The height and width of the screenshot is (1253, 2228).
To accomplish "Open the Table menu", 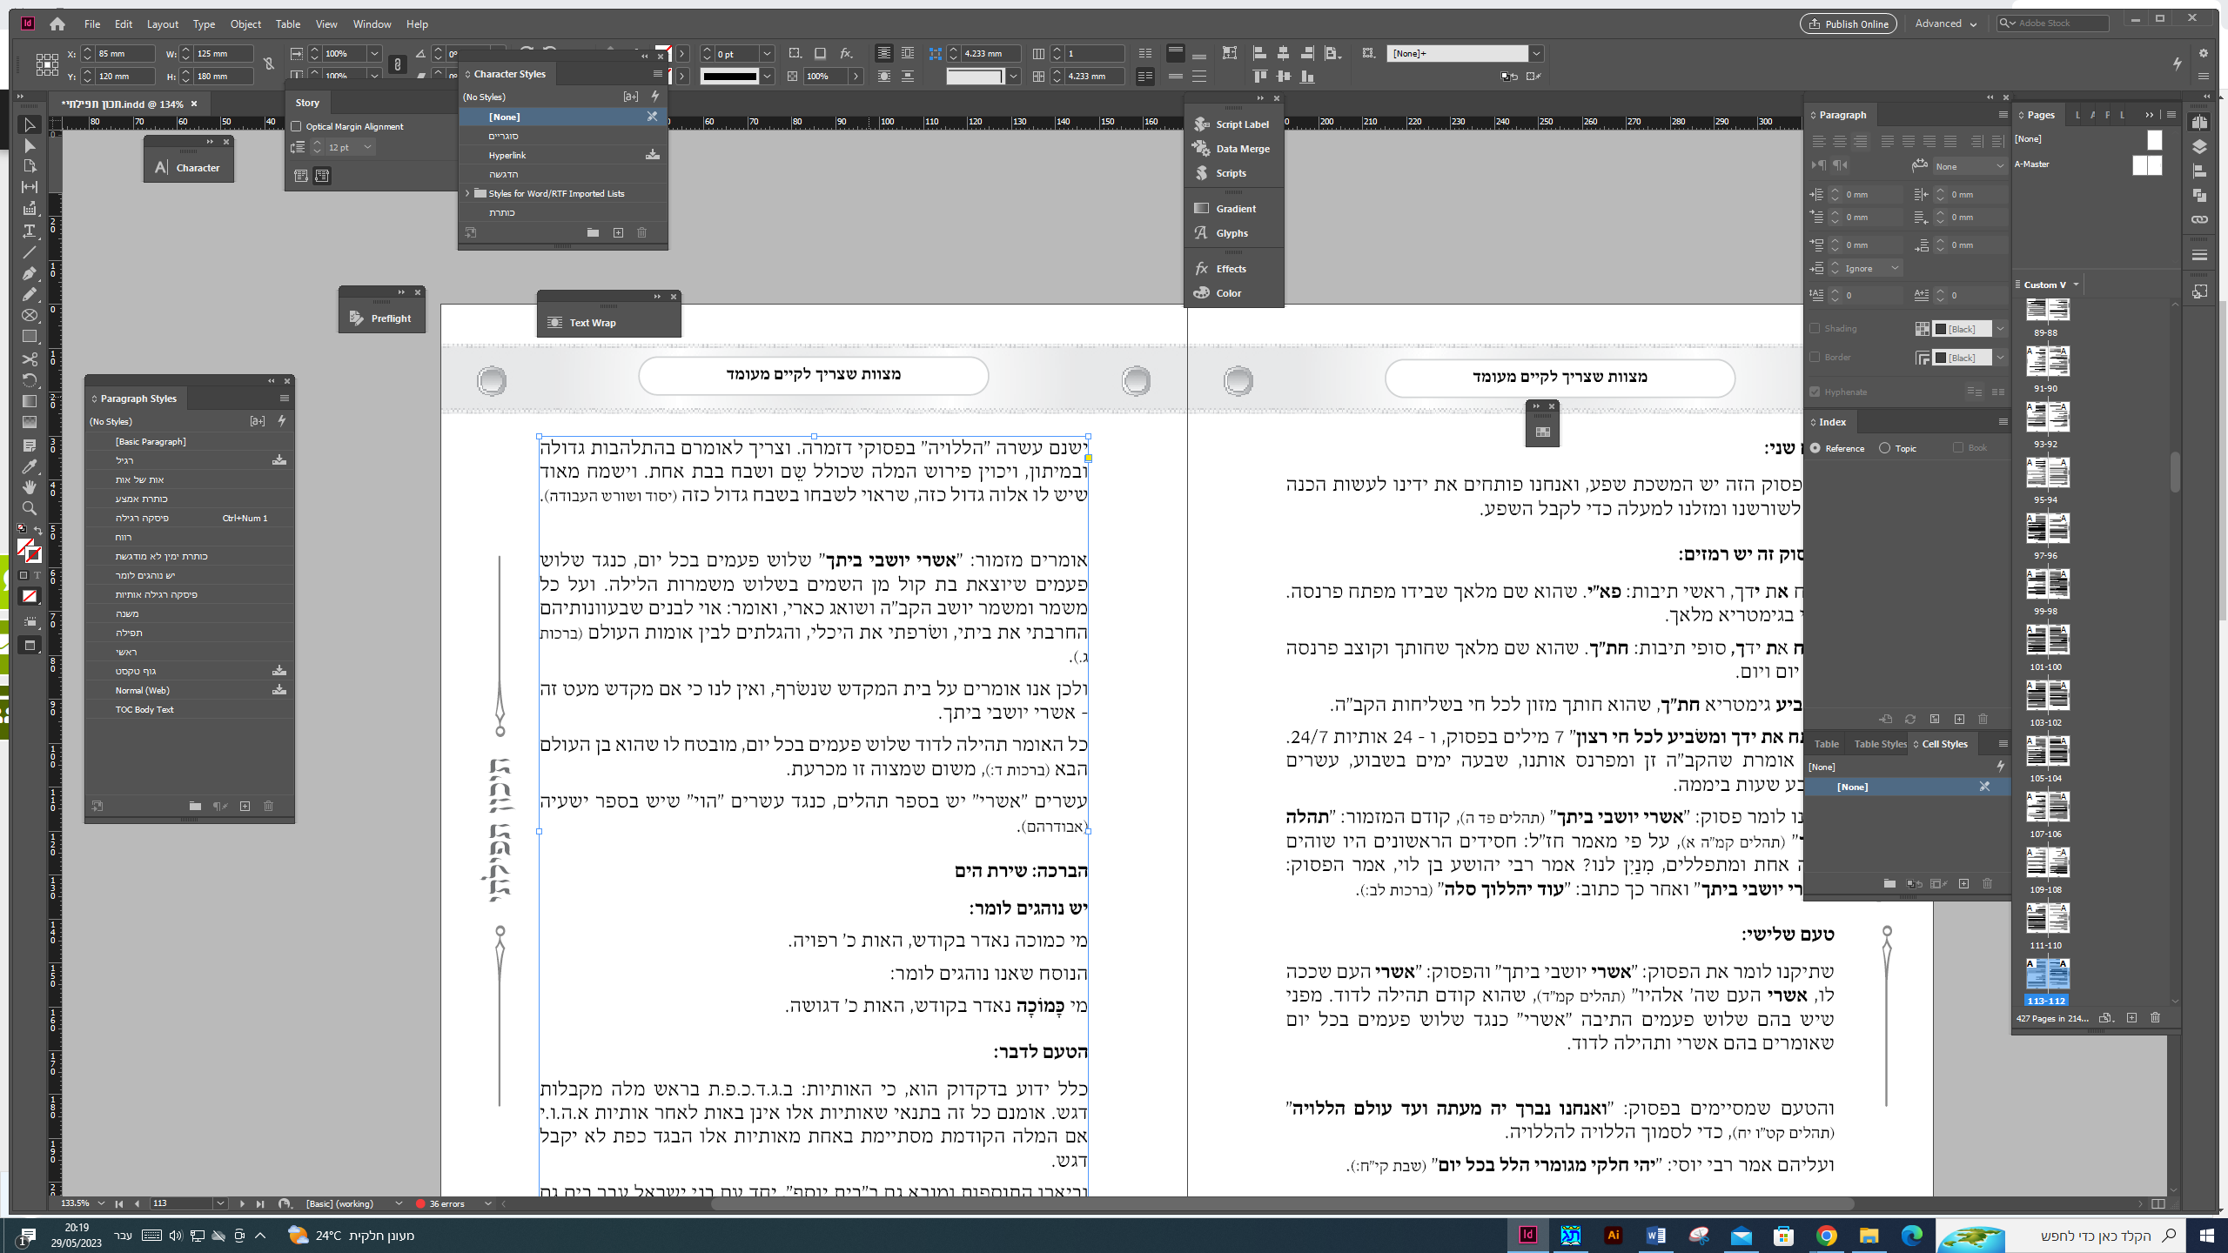I will tap(287, 24).
